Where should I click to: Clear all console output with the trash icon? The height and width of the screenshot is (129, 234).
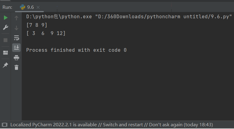point(16,67)
